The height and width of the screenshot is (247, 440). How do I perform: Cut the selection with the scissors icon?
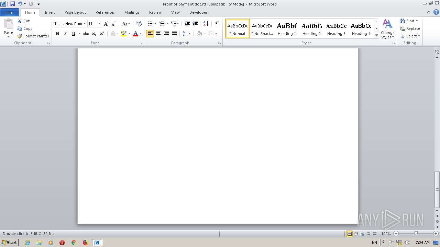[20, 21]
